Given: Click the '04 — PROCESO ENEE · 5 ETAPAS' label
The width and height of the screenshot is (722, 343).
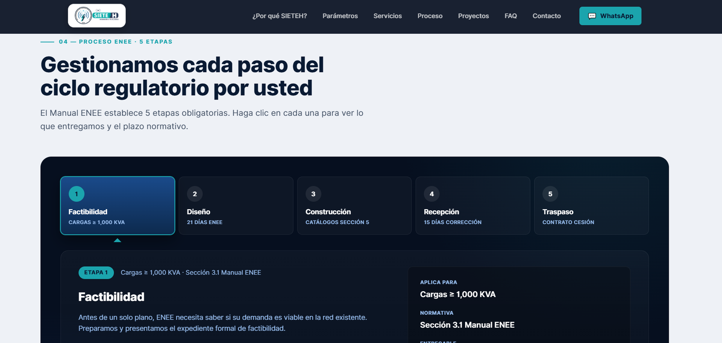Looking at the screenshot, I should 116,41.
